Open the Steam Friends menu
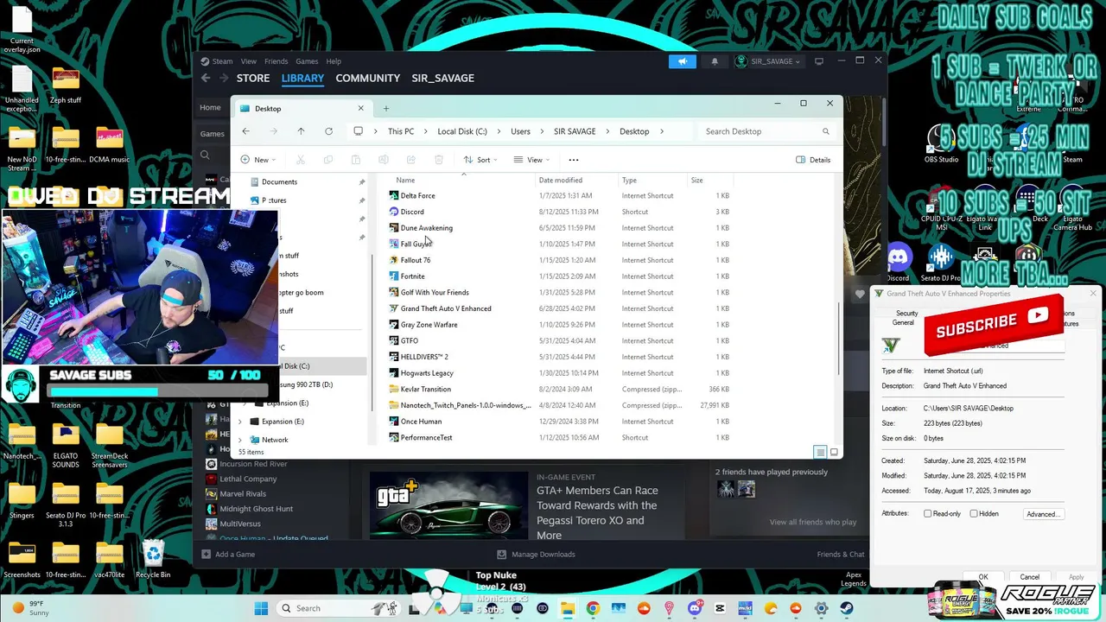This screenshot has width=1106, height=622. [276, 61]
